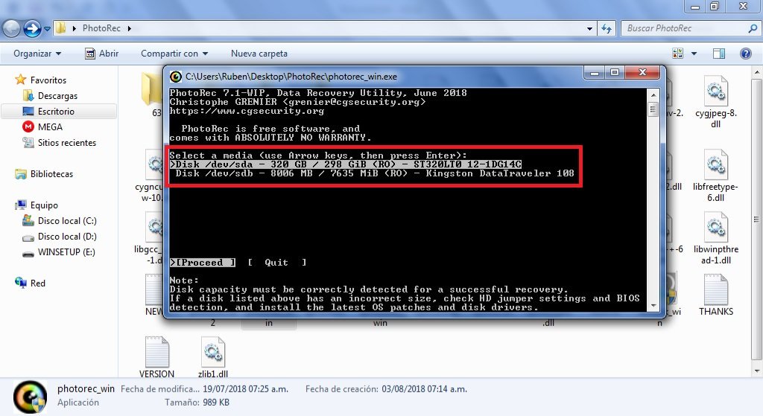The image size is (763, 416).
Task: Click the PhotoRec breadcrumb in address bar
Action: (101, 28)
